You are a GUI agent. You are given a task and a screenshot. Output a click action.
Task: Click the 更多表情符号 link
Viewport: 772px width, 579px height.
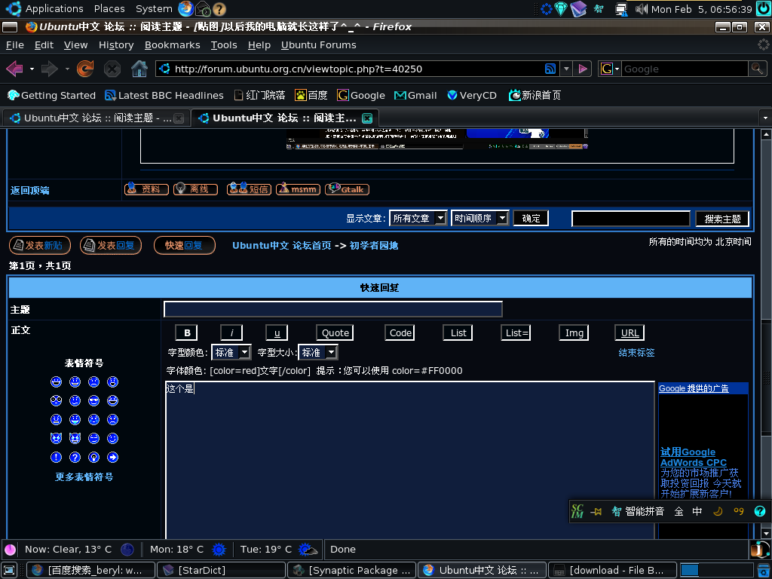84,477
